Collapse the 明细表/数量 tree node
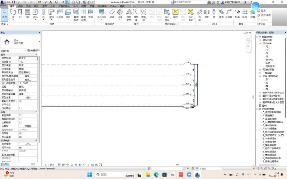Screen dimensions: 287x179 pyautogui.click(x=259, y=109)
